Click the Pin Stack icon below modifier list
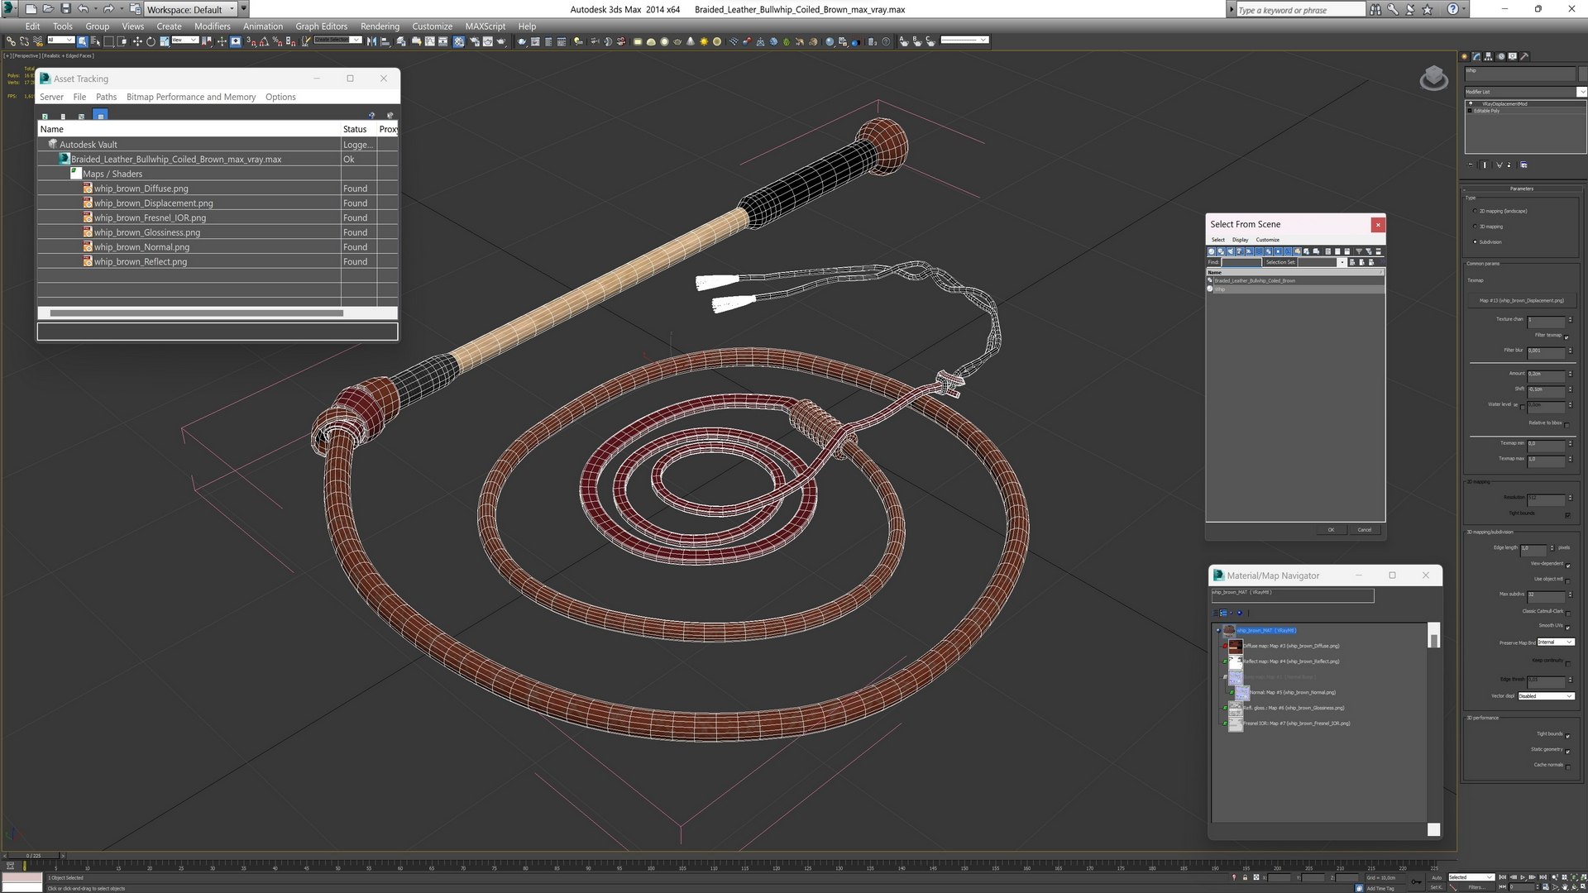Screen dimensions: 1588x893 coord(1471,165)
